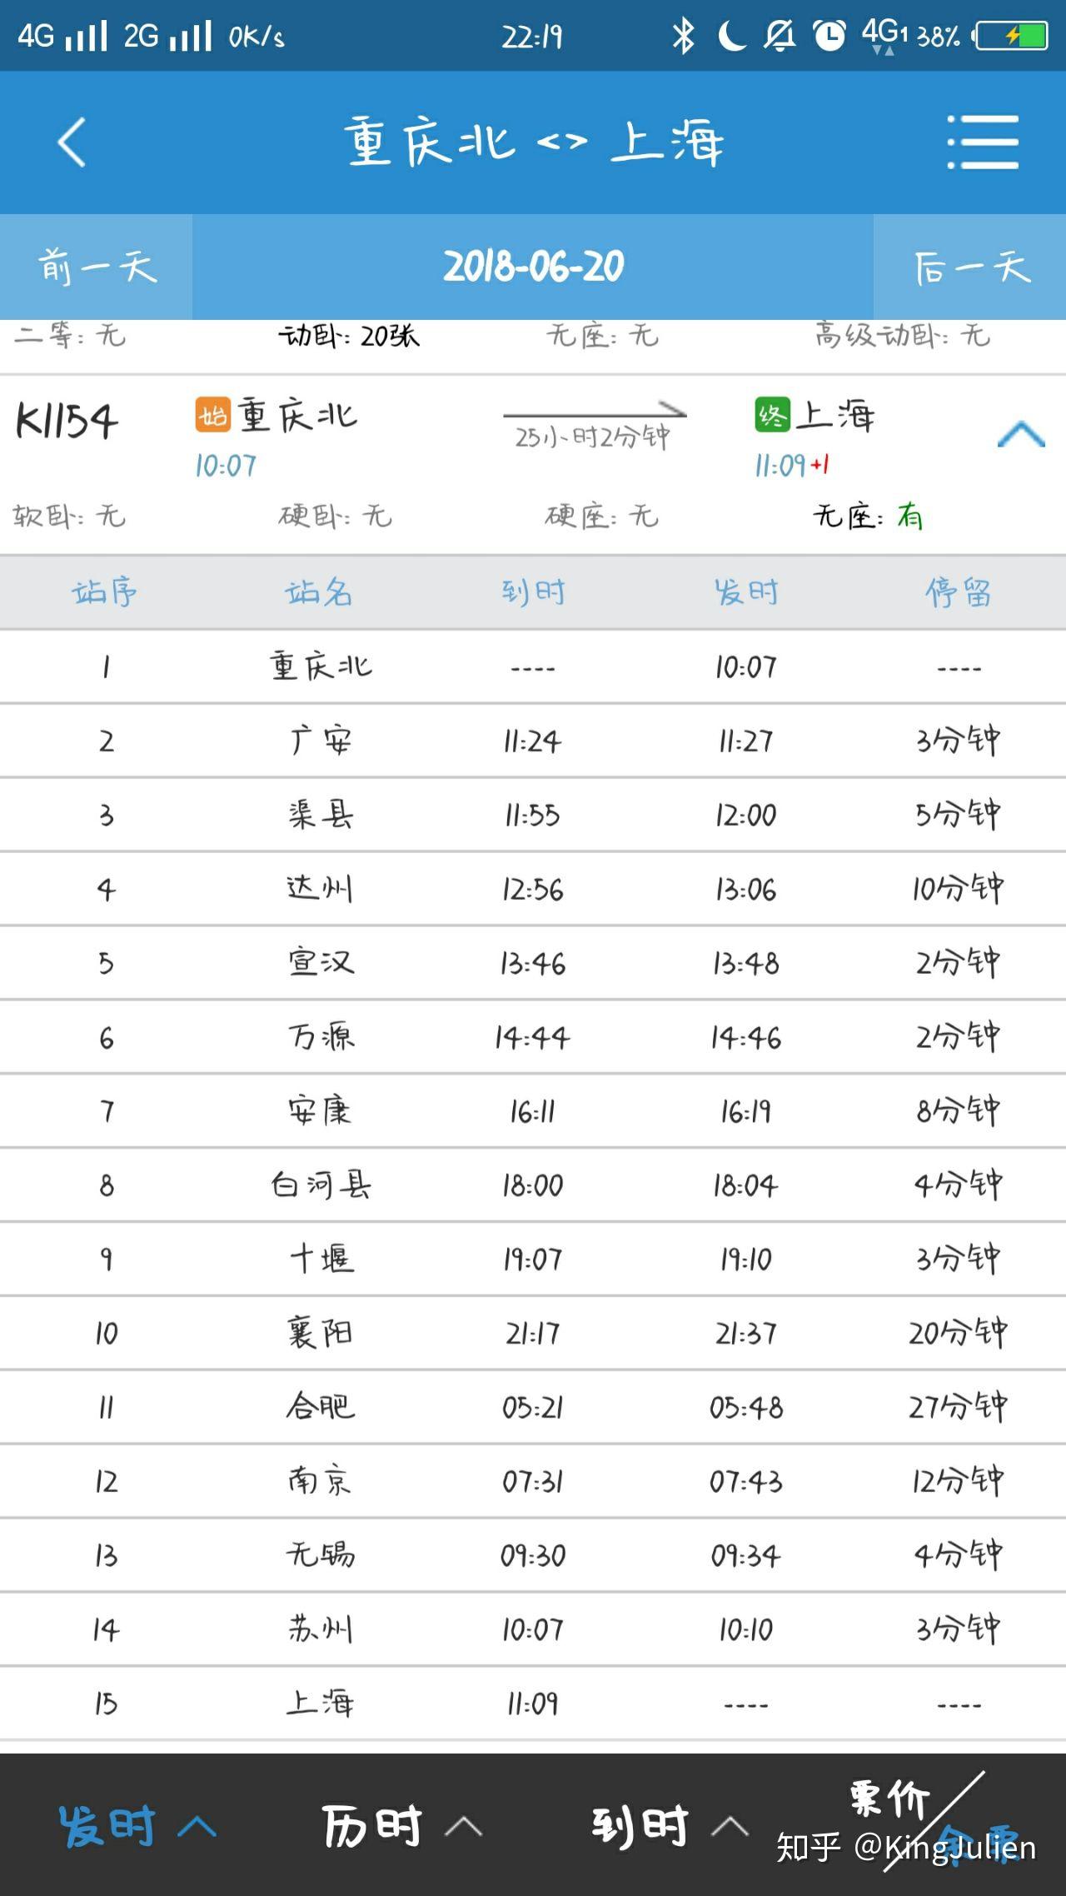Tap the battery charging indicator

click(1011, 36)
